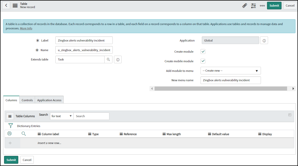Open the 'for text' search type dropdown
298x166 pixels.
[62, 116]
